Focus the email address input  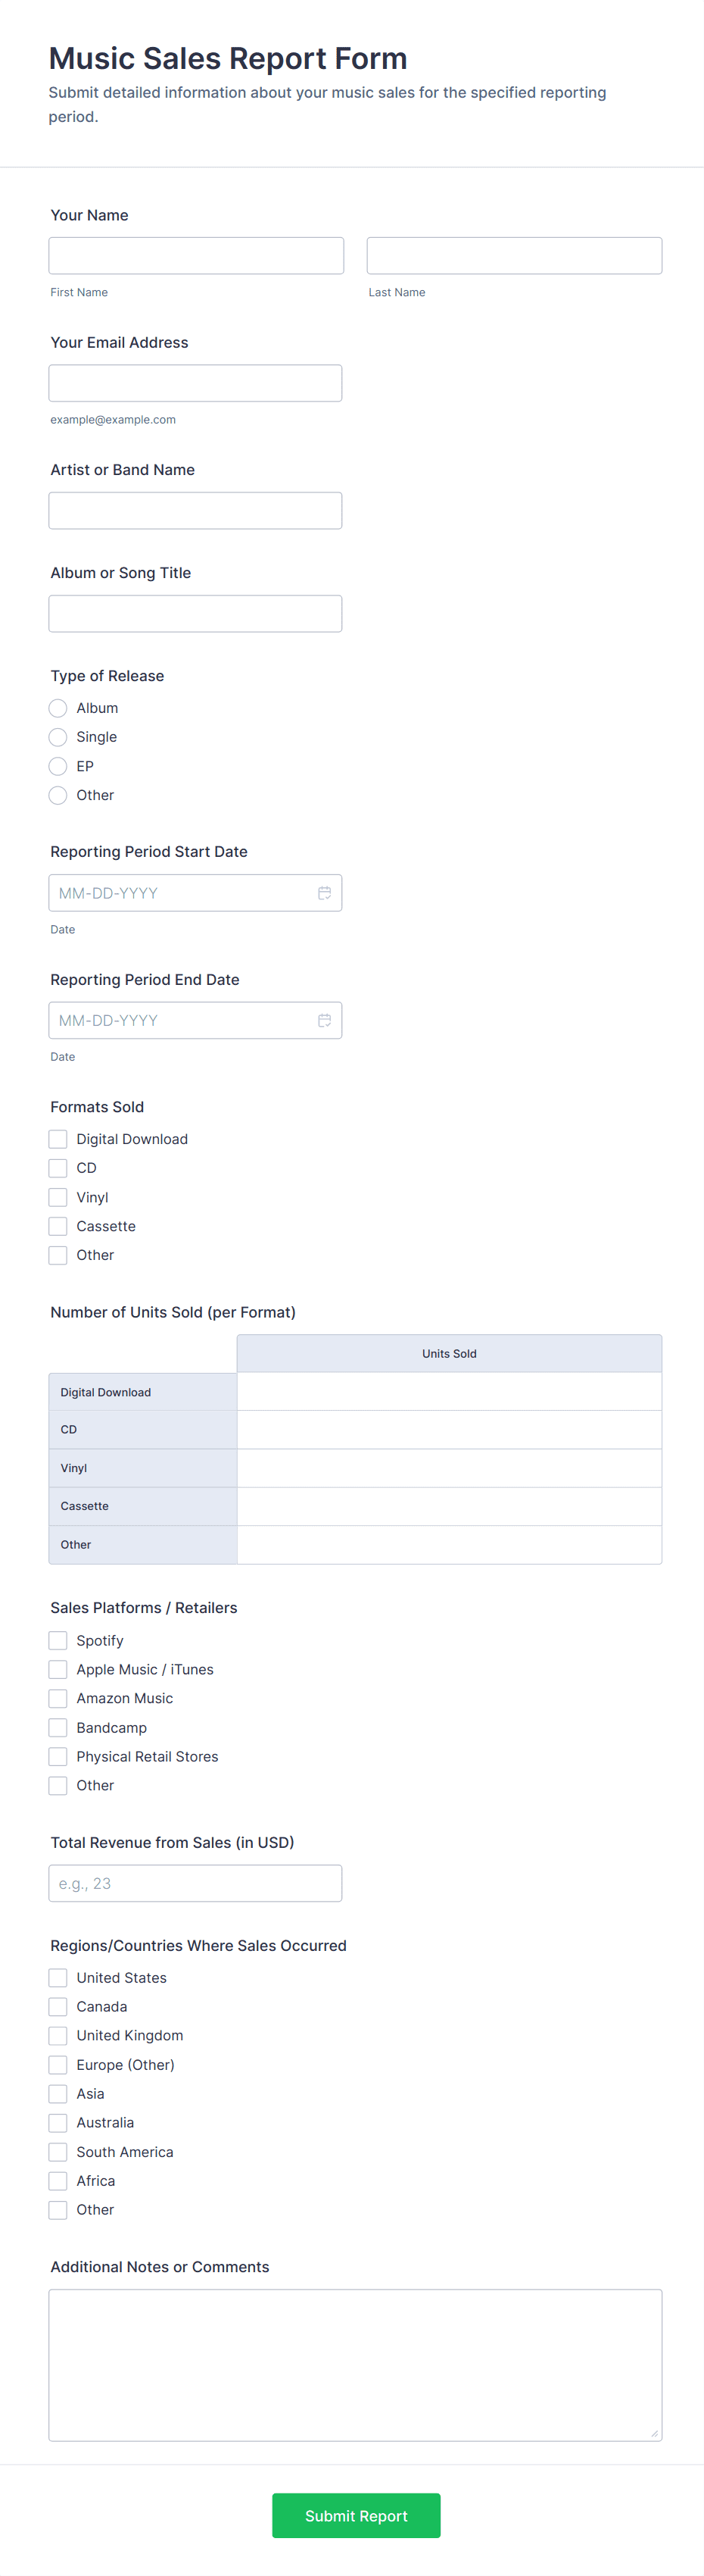point(195,383)
